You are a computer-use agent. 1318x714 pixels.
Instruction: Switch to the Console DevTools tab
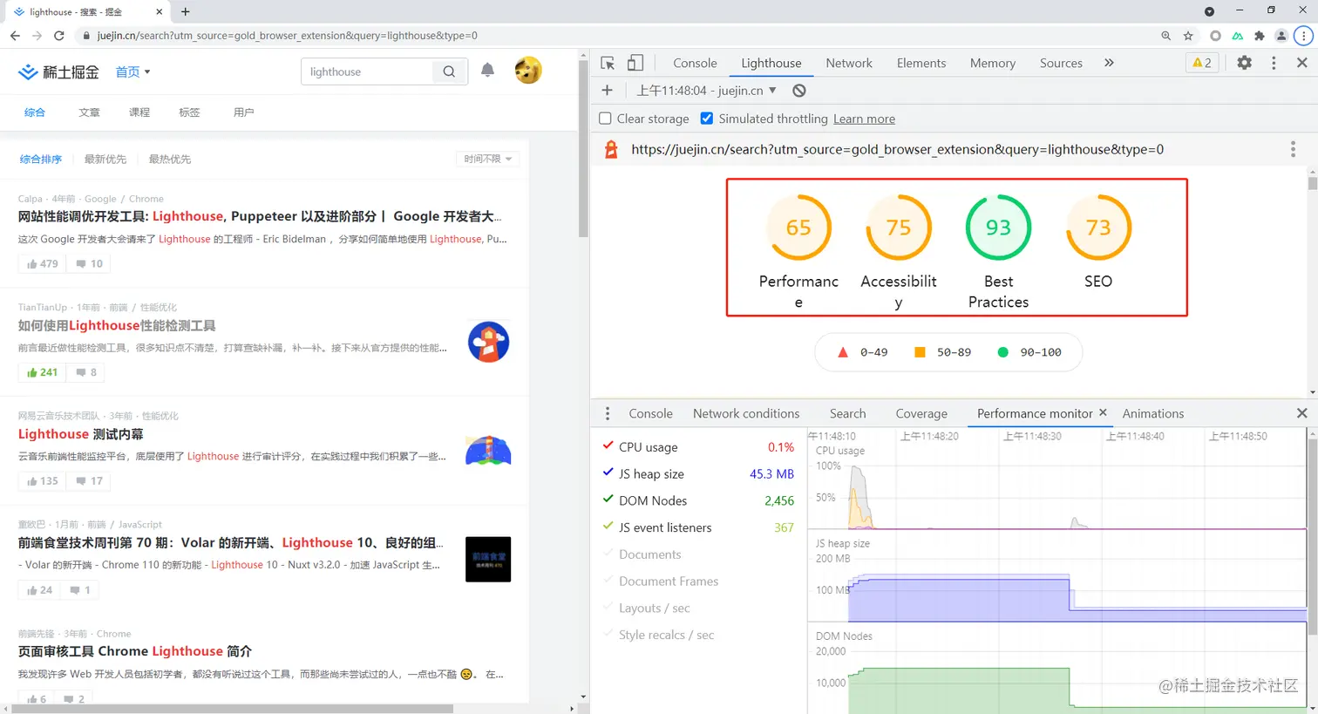(695, 63)
